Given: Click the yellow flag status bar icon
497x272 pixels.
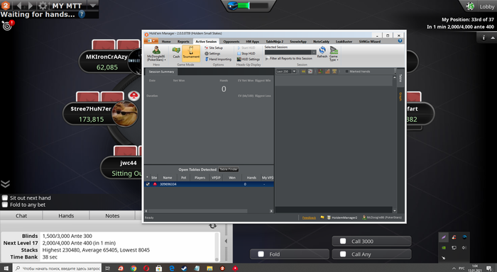Looking at the screenshot, I should pyautogui.click(x=322, y=217).
